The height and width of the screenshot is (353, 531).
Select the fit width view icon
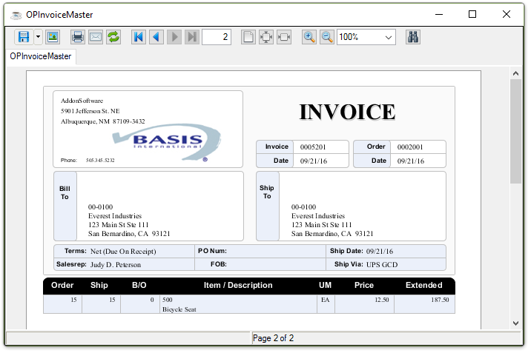click(x=284, y=37)
